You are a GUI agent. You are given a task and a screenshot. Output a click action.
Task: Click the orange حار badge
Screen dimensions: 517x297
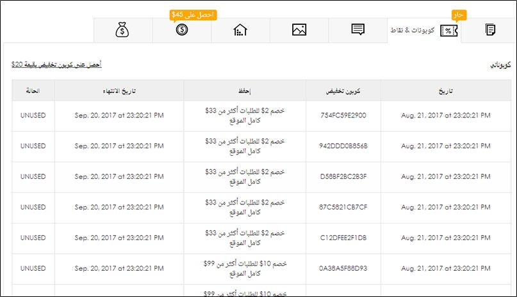click(x=459, y=15)
